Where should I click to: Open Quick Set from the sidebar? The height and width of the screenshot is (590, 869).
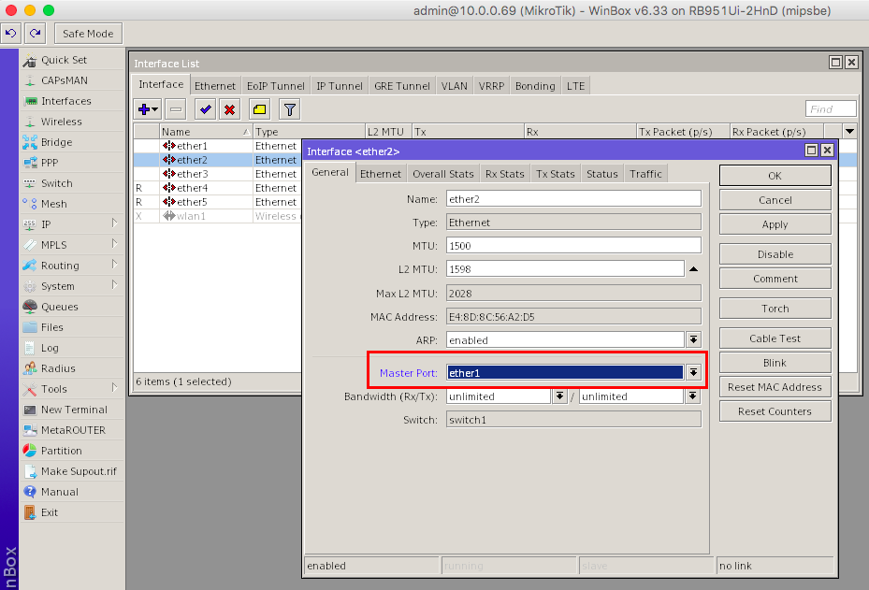point(64,60)
